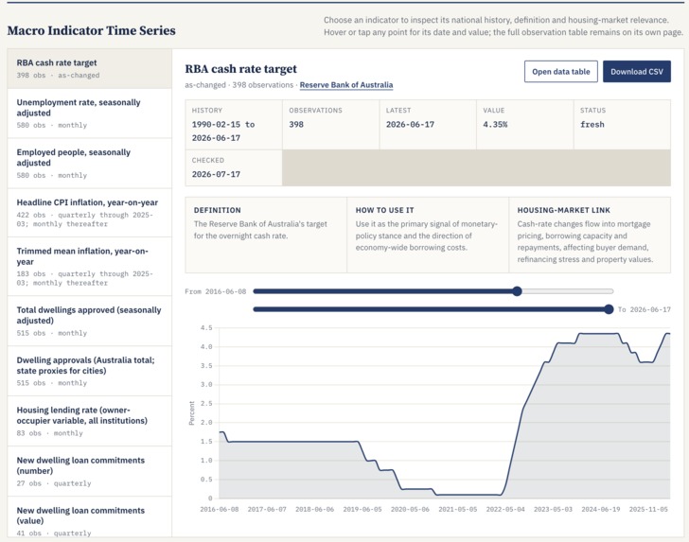
Task: Click the latest value 4.35%
Action: coord(495,124)
